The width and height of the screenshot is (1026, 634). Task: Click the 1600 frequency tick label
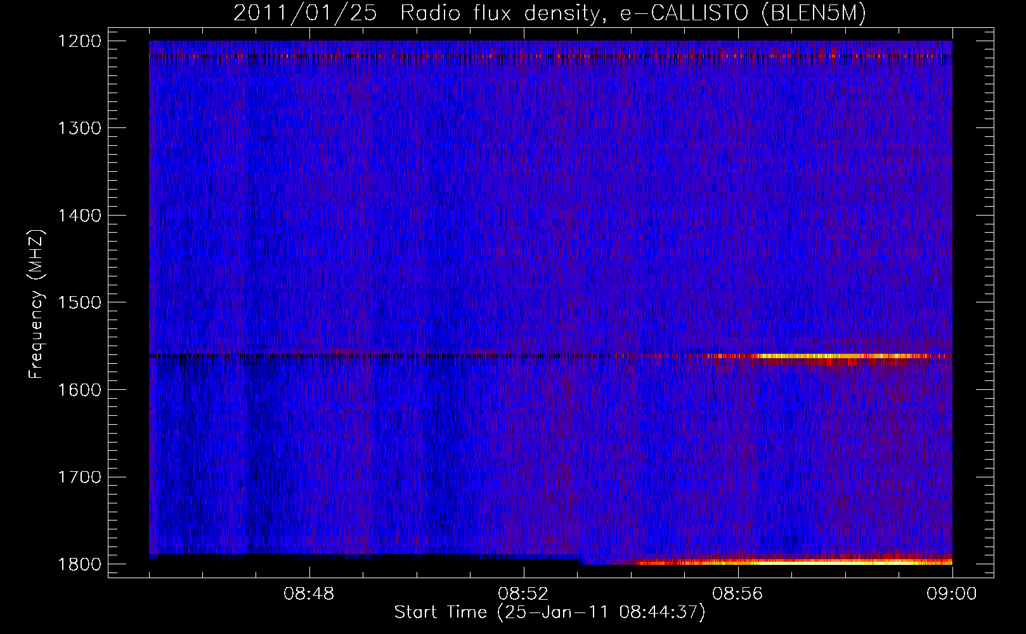pyautogui.click(x=80, y=390)
